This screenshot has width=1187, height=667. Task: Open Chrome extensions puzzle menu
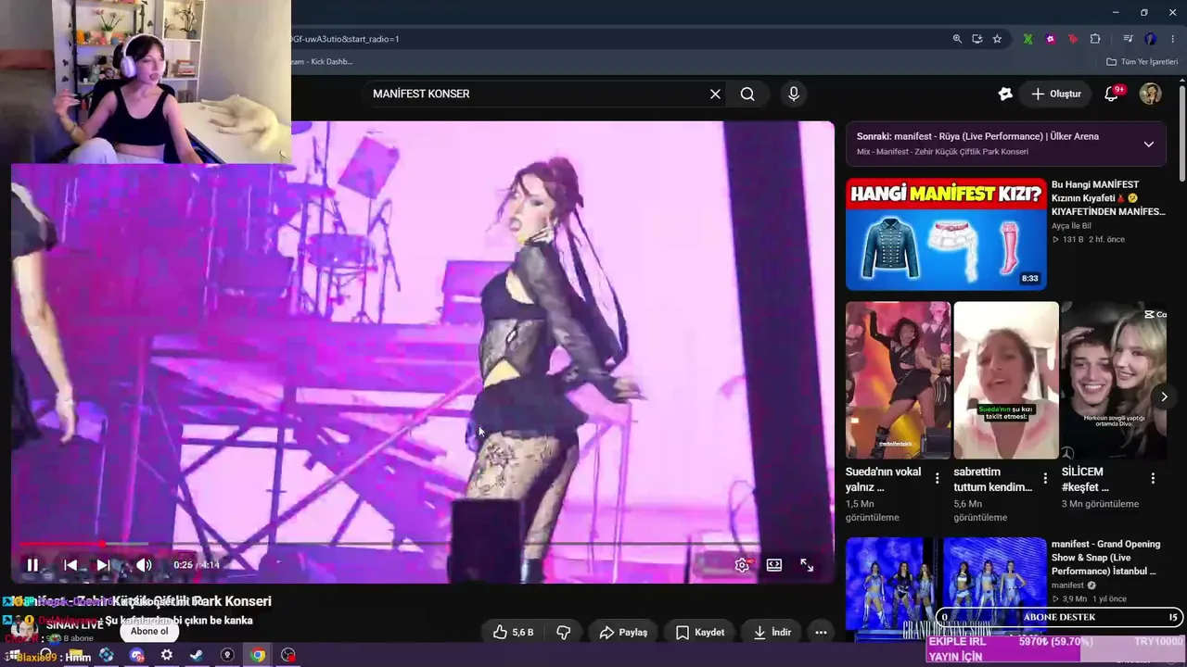click(x=1095, y=39)
